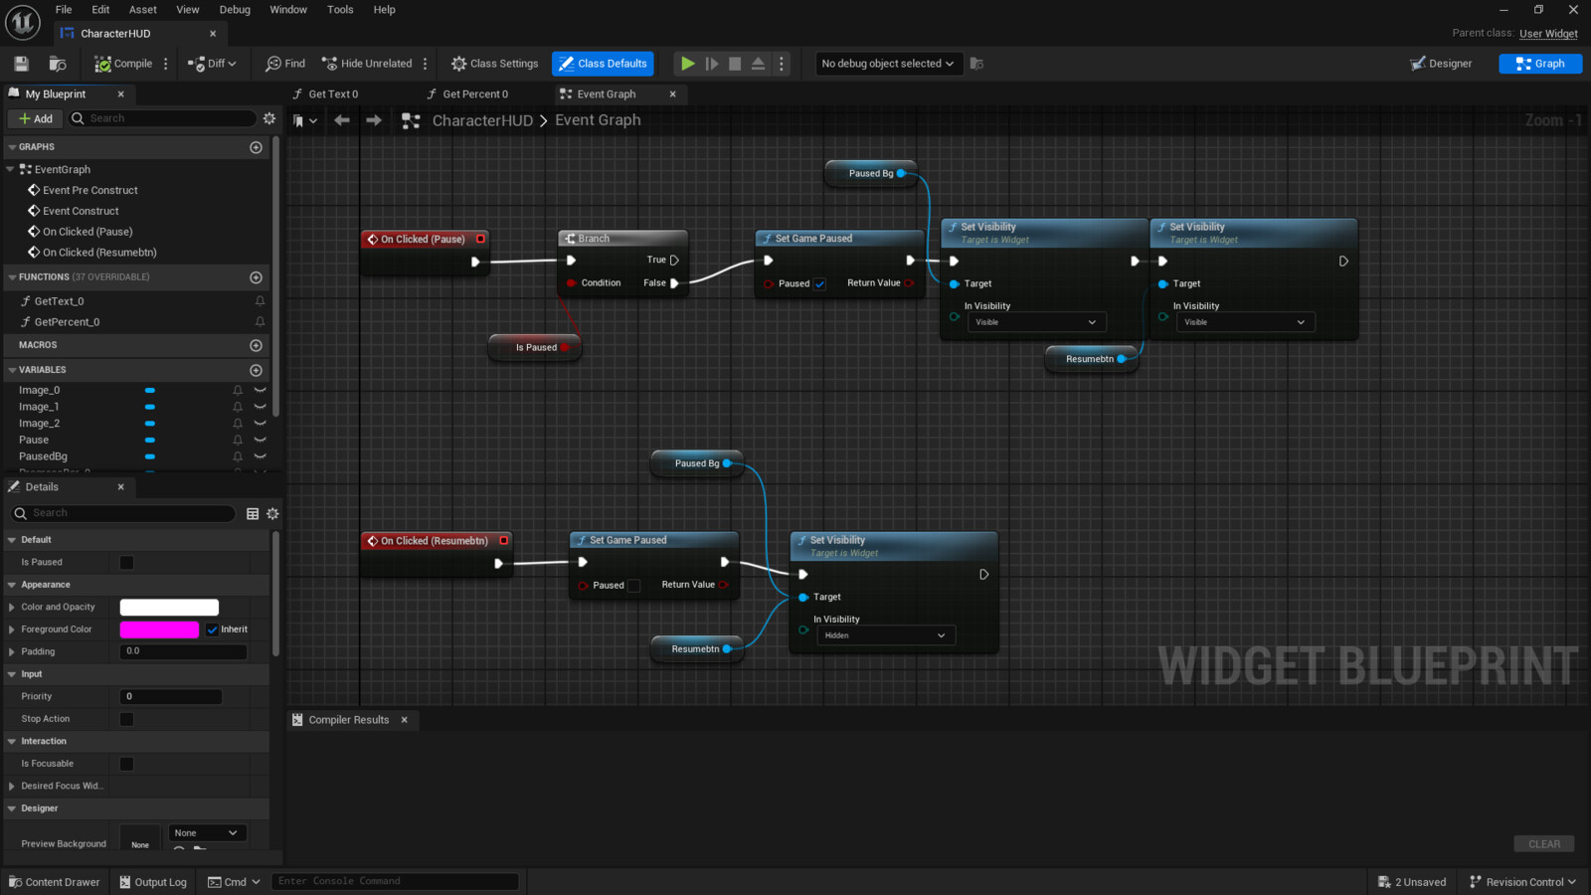Click the Eject icon in toolbar

point(758,64)
